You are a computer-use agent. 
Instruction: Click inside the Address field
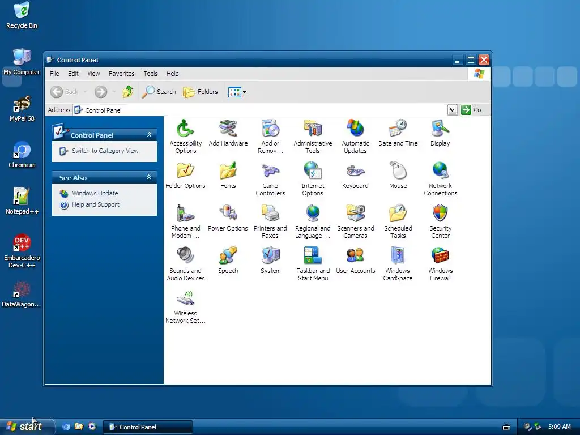click(x=260, y=110)
